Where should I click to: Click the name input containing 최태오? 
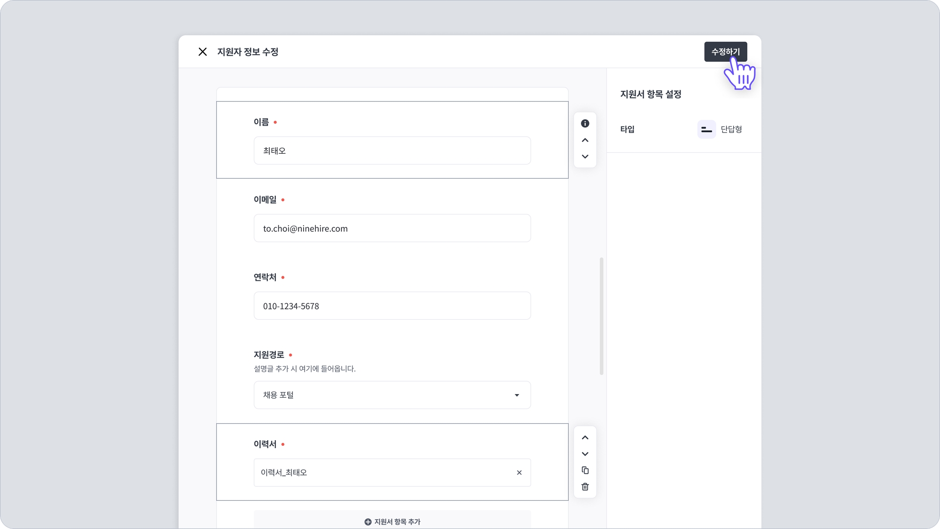(392, 150)
